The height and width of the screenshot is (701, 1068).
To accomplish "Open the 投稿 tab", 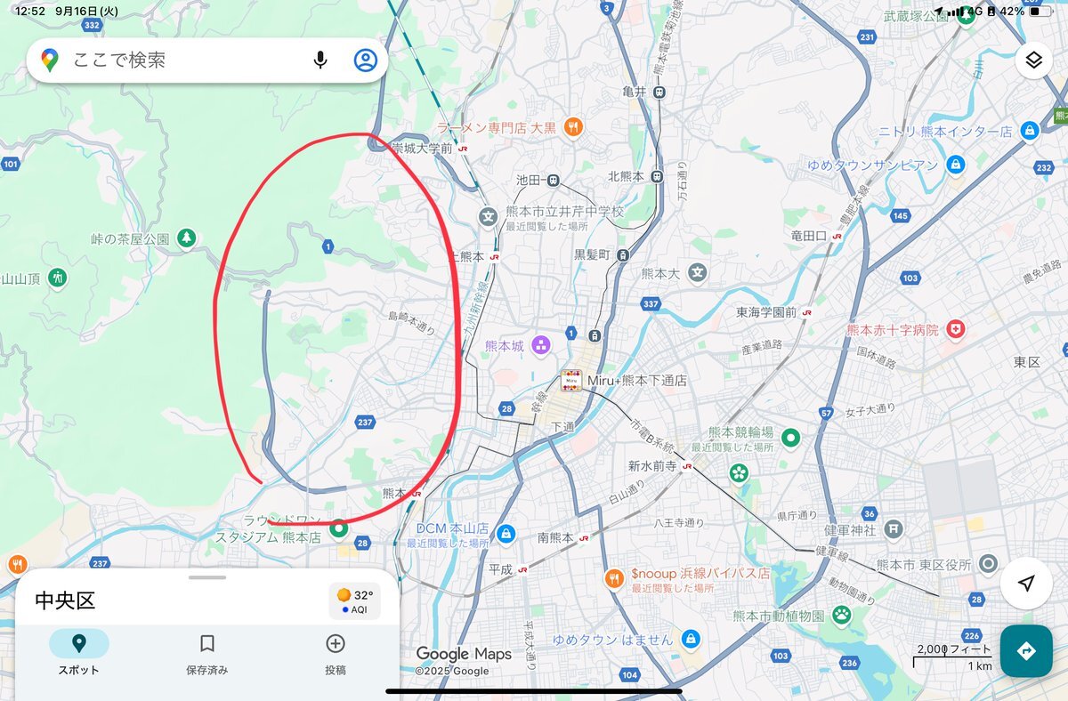I will click(336, 654).
